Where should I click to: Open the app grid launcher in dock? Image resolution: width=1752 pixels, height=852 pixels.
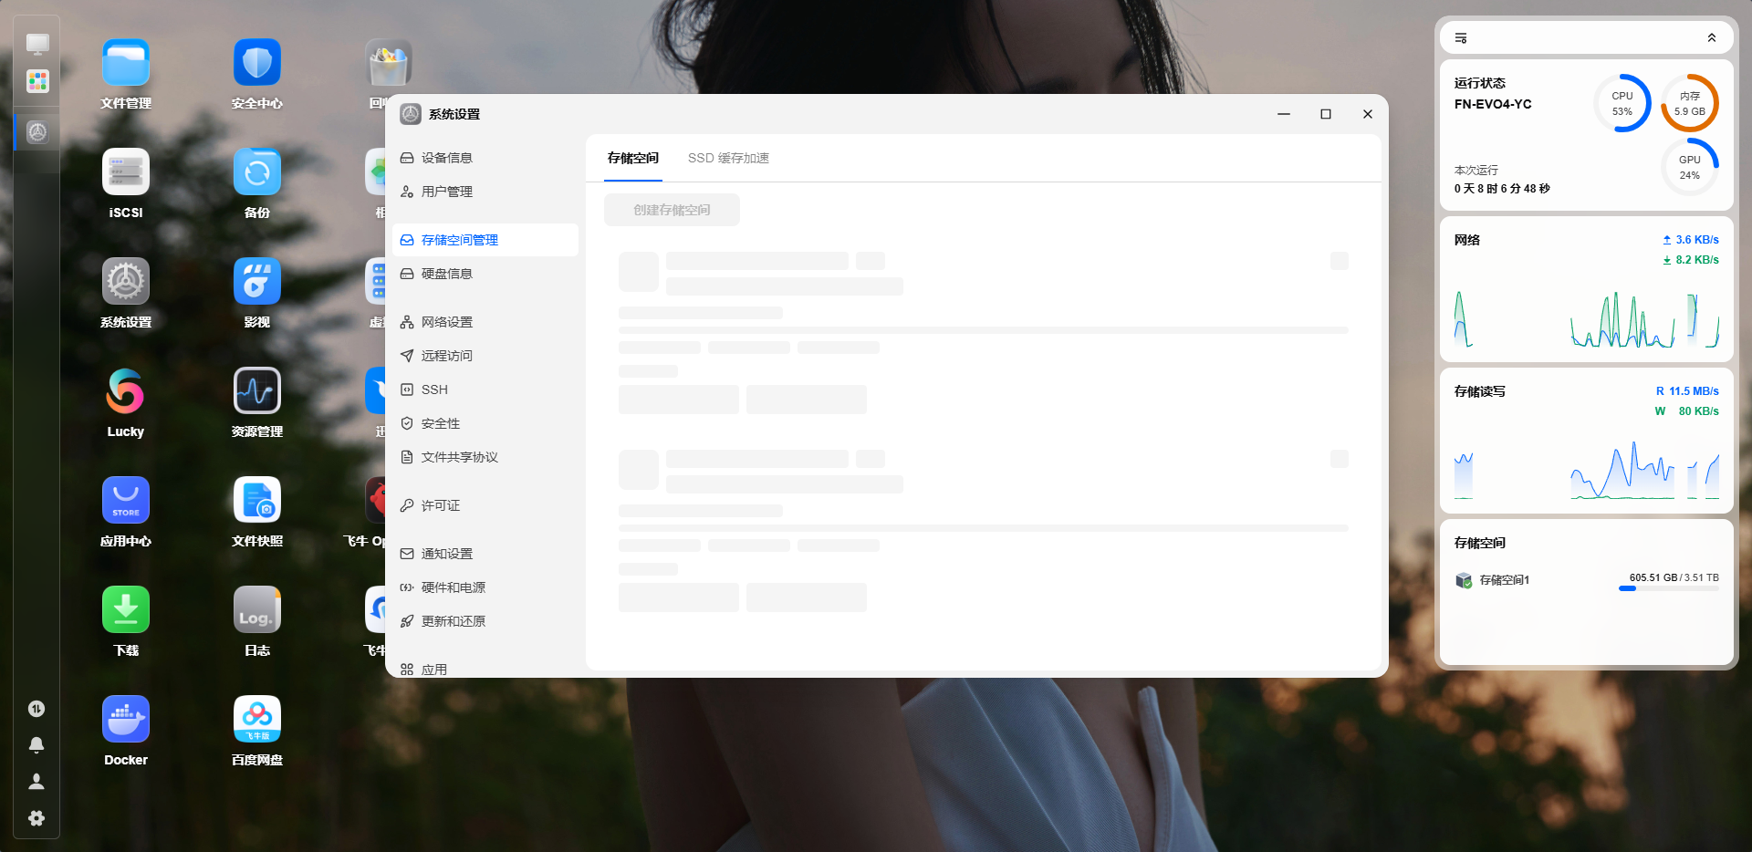[37, 81]
